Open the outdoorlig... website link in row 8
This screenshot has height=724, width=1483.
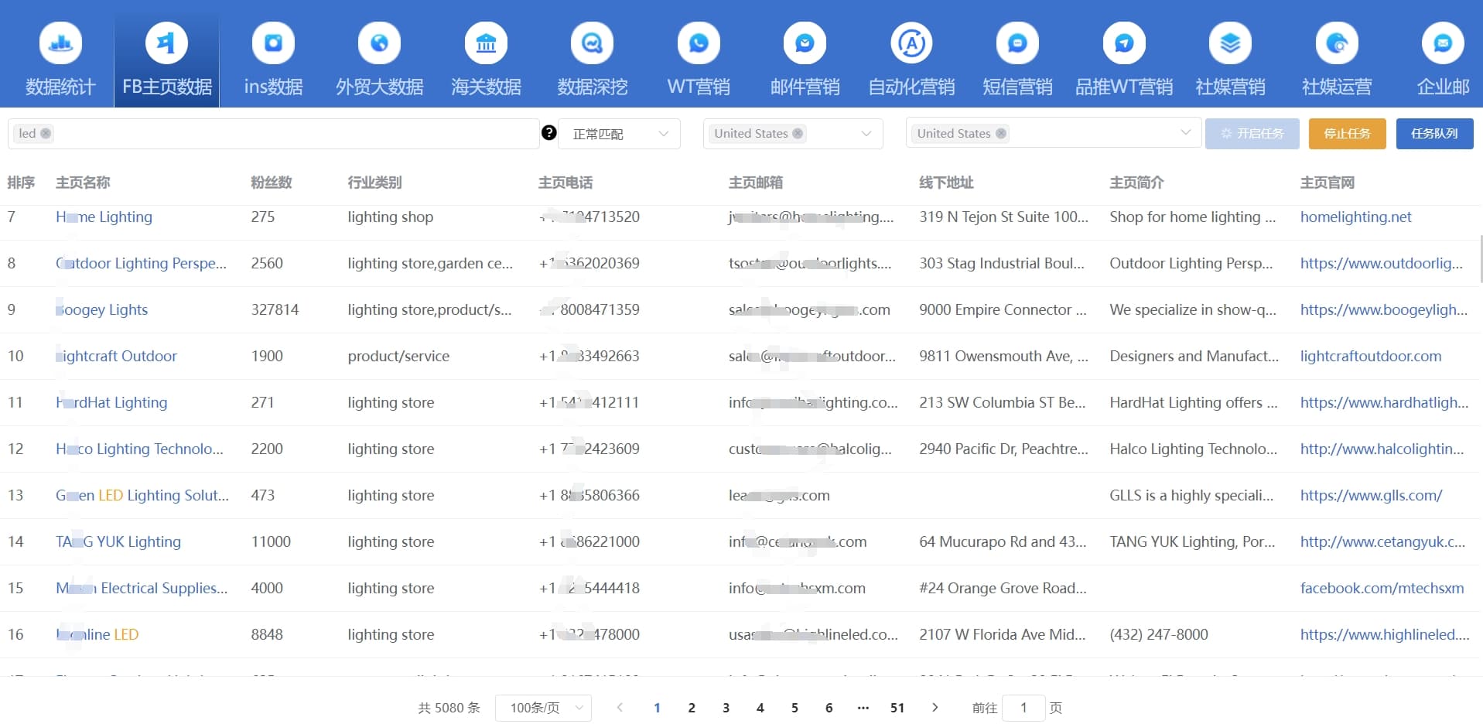[1382, 263]
